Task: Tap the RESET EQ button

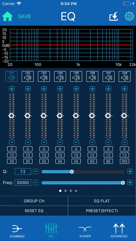Action: (x=34, y=211)
